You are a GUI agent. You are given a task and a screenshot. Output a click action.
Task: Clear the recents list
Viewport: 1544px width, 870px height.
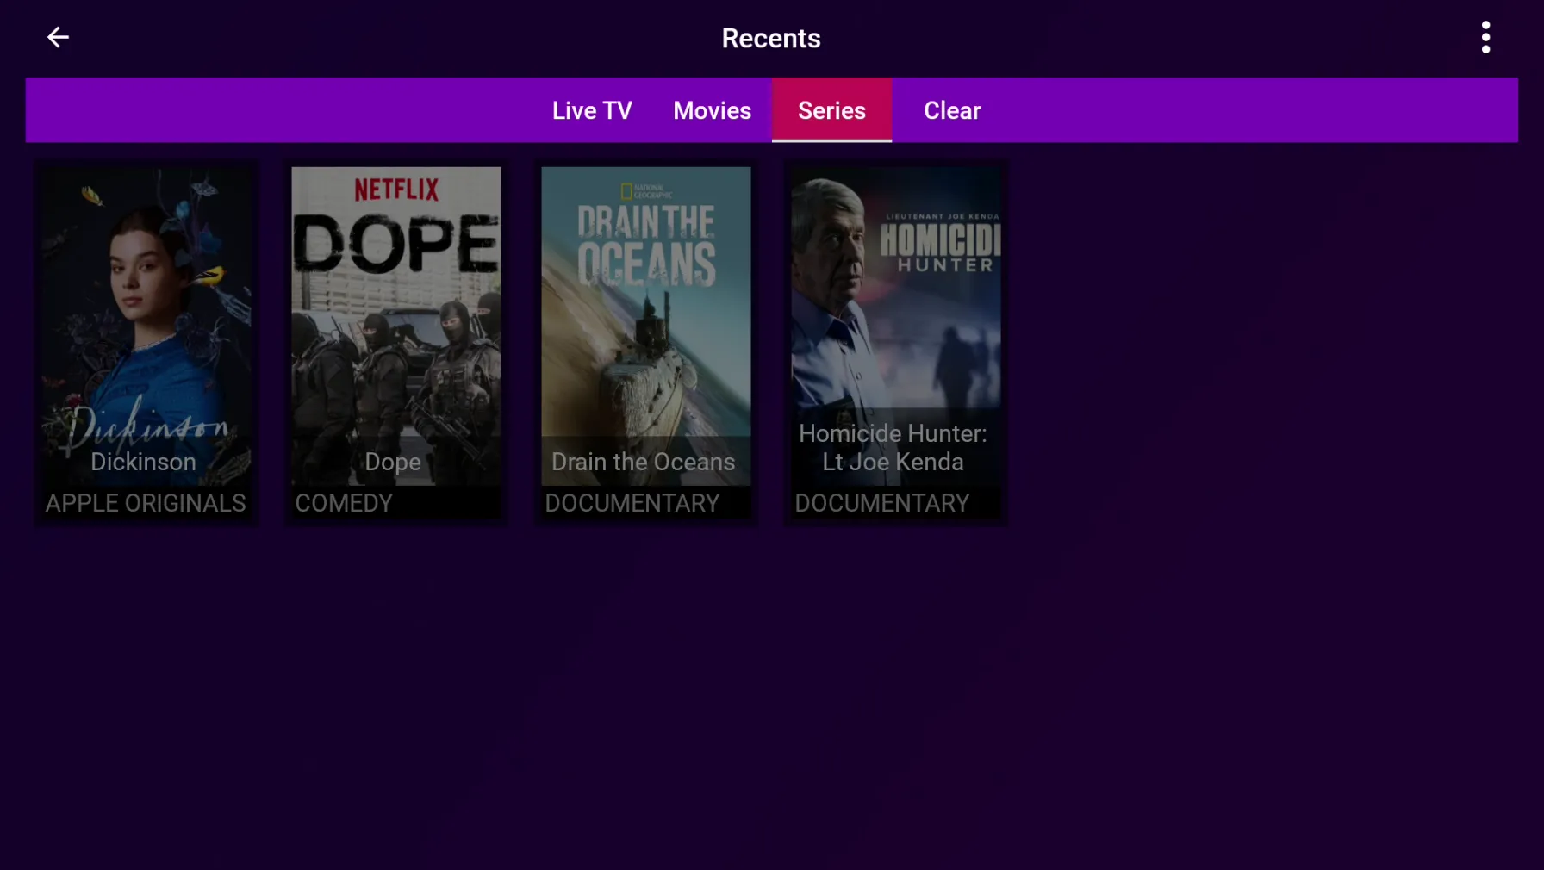point(952,110)
